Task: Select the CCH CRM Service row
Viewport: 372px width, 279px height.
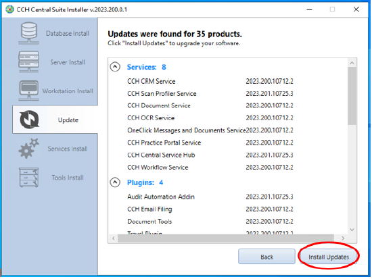Action: tap(210, 81)
